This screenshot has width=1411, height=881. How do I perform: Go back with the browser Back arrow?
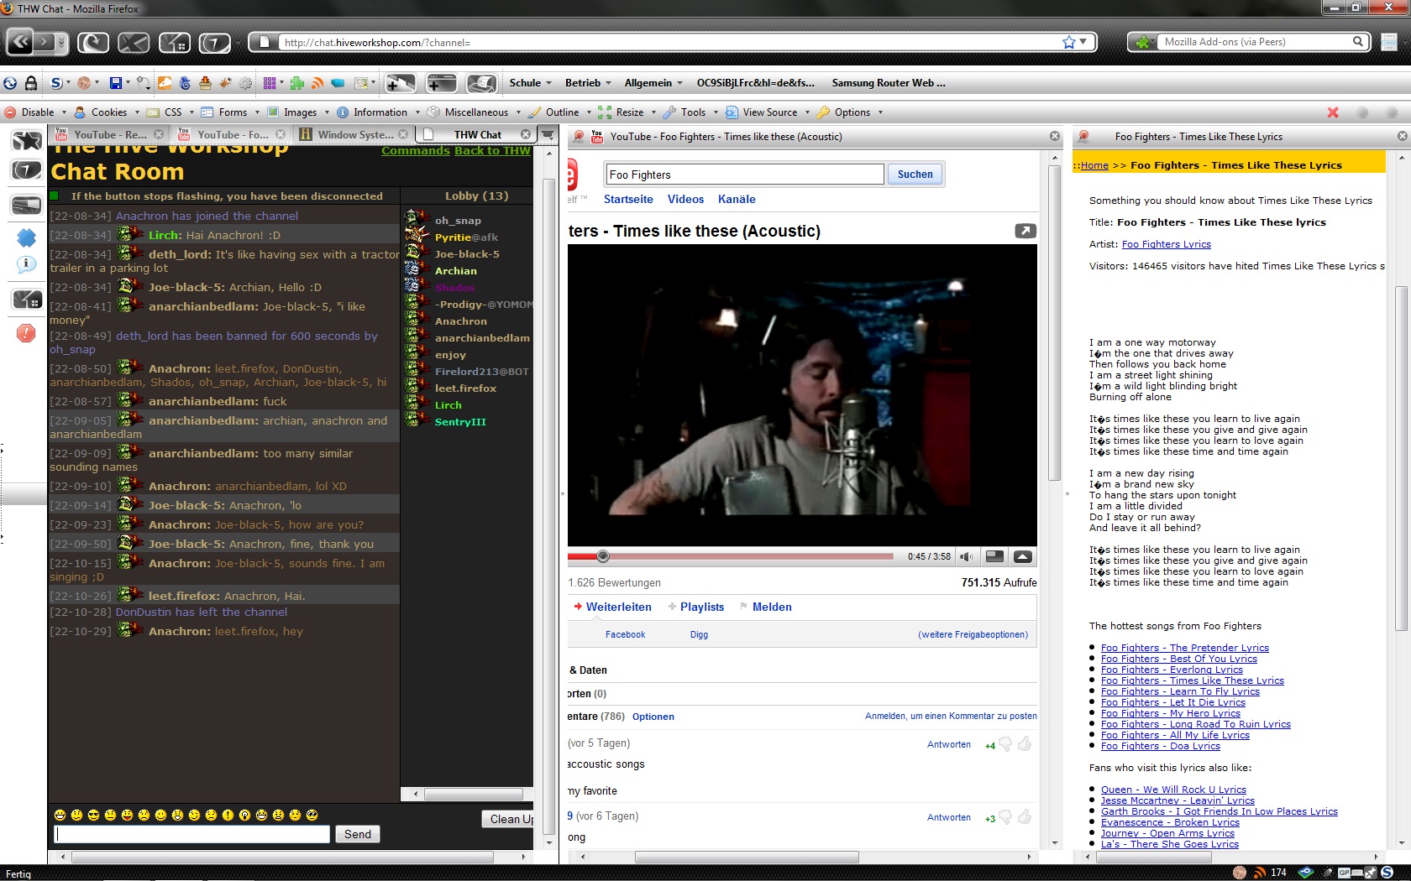[21, 41]
